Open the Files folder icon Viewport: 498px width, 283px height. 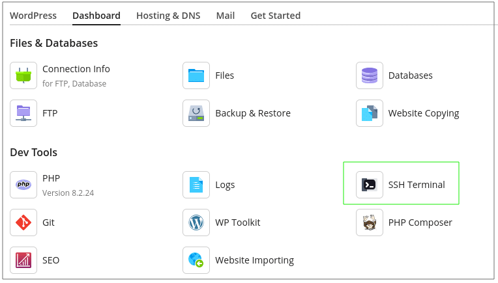click(x=196, y=75)
